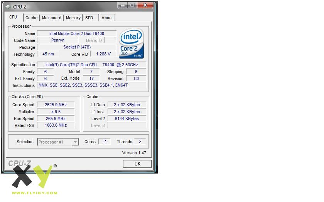Click the 1.288 V Core VID value
Screen dimensions: 324x202
coord(103,54)
